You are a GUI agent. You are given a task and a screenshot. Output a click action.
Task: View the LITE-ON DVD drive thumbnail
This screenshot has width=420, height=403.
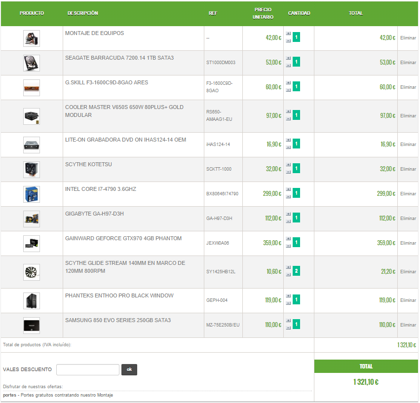coord(32,145)
